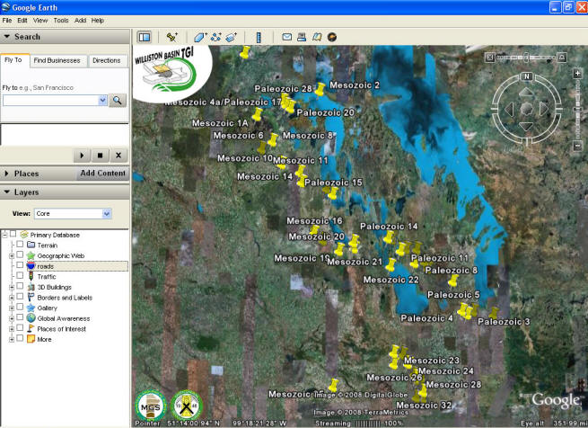Screen dimensions: 588x428
Task: Select the Add Path tool
Action: click(215, 37)
